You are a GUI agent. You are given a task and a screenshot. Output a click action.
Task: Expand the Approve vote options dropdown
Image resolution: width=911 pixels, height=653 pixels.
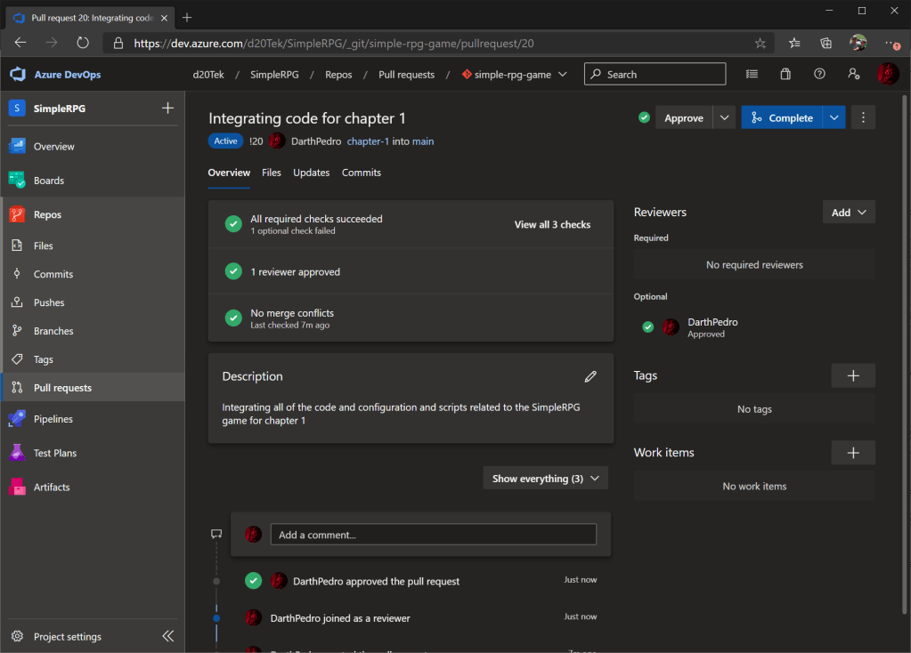[x=724, y=117]
